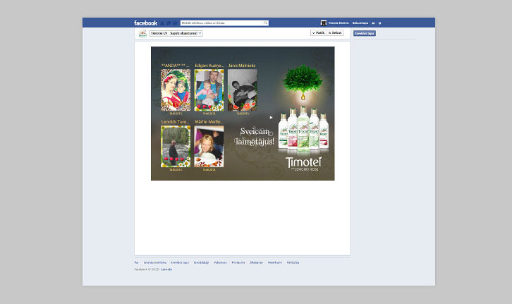
Task: Click the **ANDA** name label
Action: click(175, 66)
